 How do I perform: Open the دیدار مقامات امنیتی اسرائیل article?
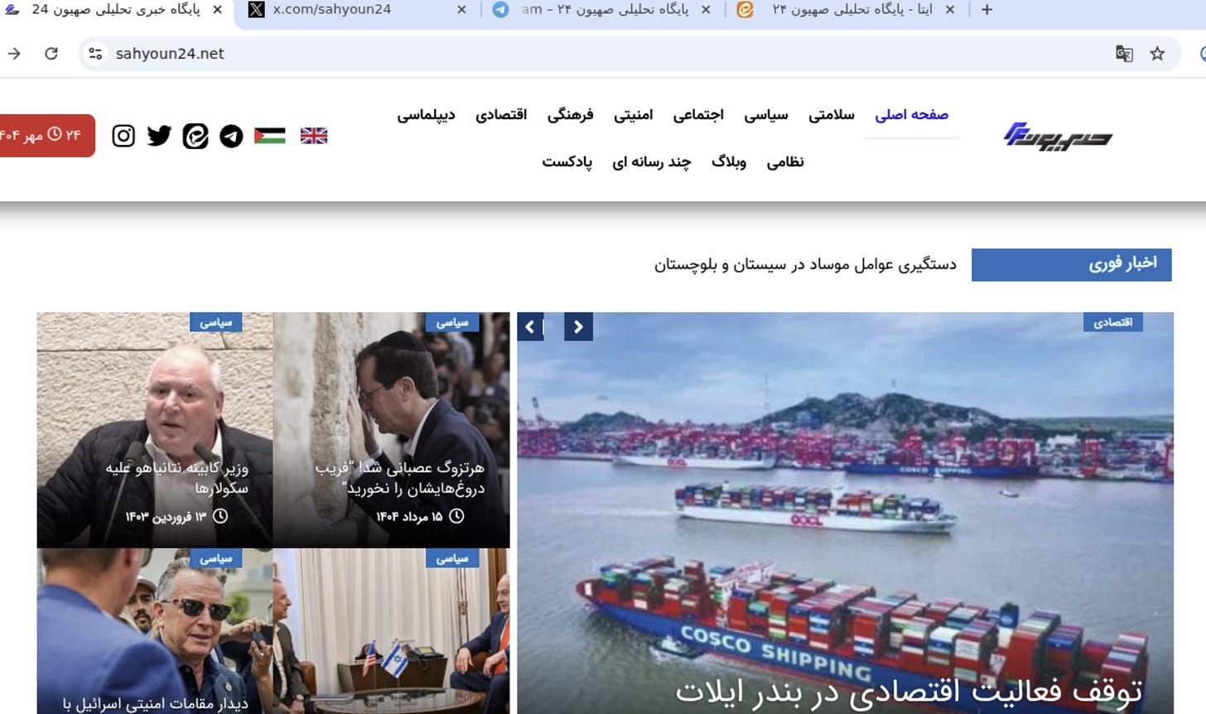155,704
